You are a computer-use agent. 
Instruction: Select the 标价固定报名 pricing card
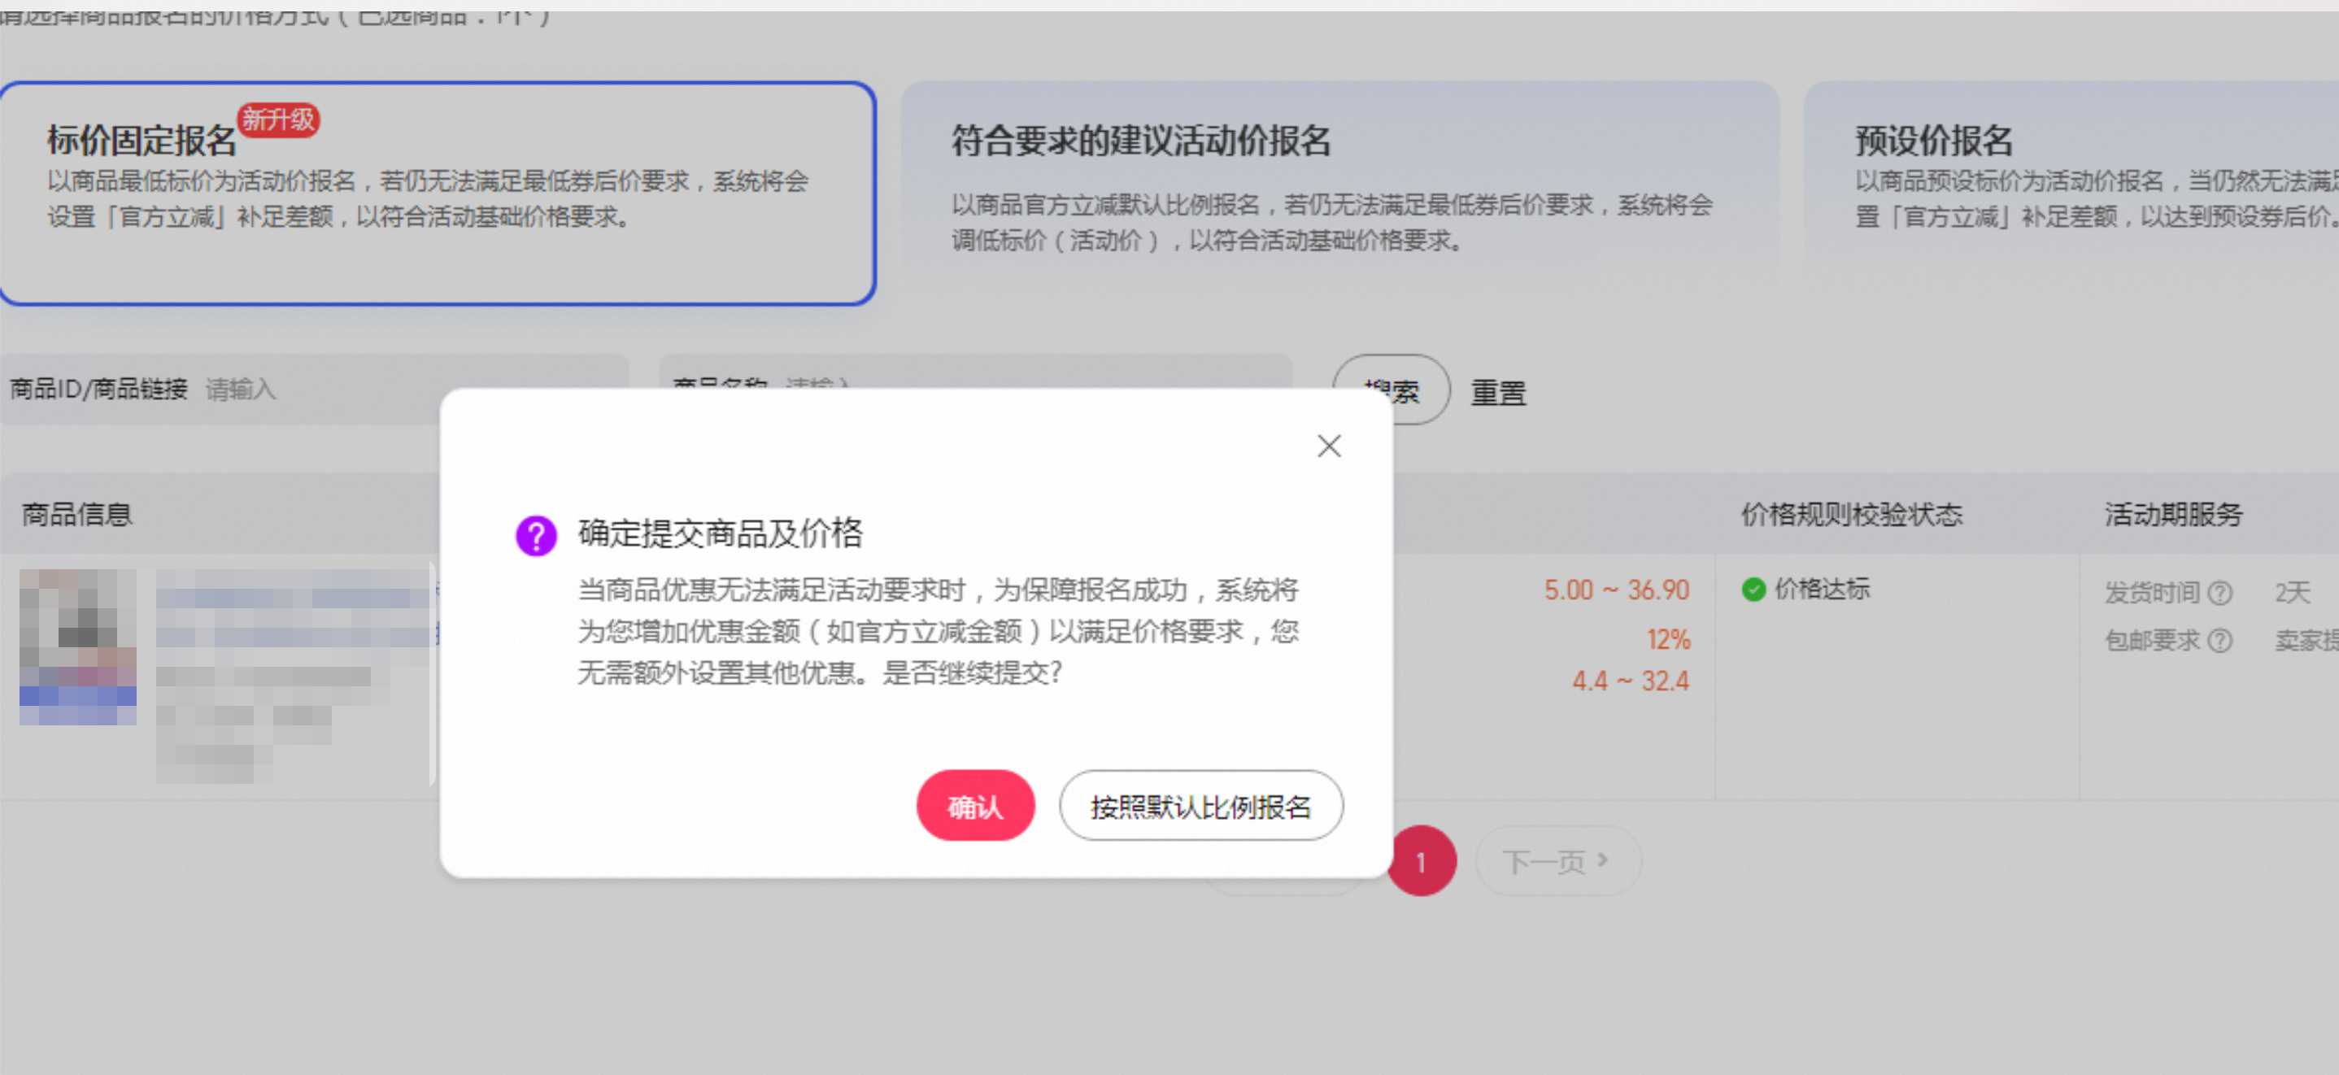(x=438, y=194)
